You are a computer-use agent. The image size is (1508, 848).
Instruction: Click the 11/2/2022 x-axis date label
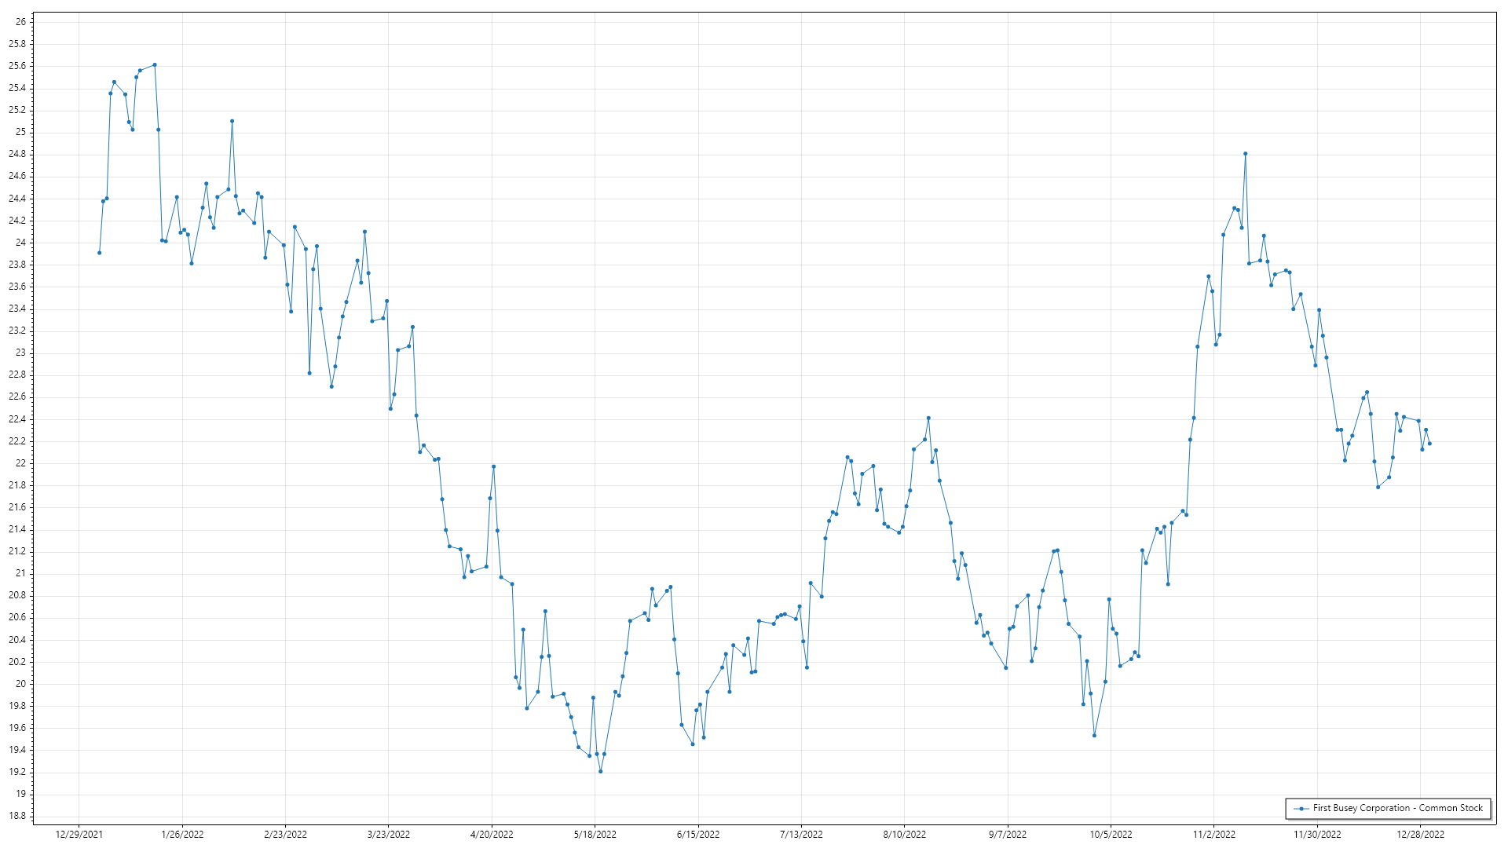pyautogui.click(x=1213, y=835)
